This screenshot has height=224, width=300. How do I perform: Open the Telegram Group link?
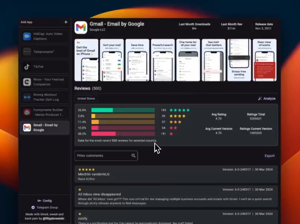coord(45,207)
